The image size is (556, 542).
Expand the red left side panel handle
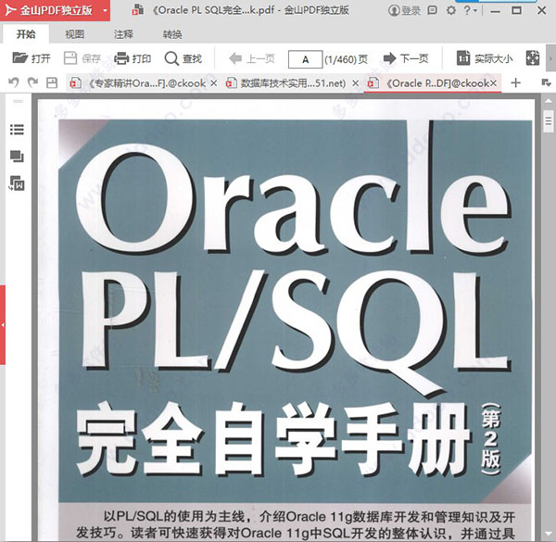pos(3,324)
